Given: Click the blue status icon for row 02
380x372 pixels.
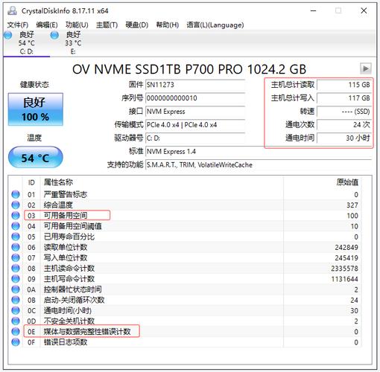Looking at the screenshot, I should click(16, 205).
